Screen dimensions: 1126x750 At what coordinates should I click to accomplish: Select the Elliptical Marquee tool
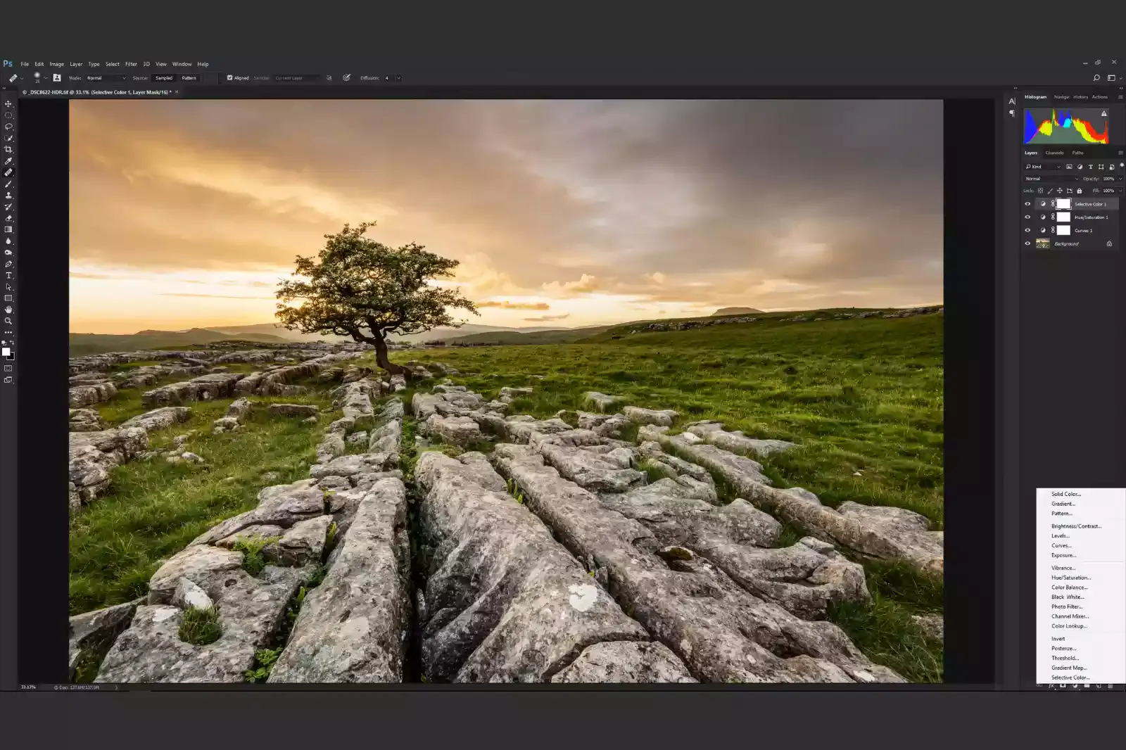tap(8, 115)
